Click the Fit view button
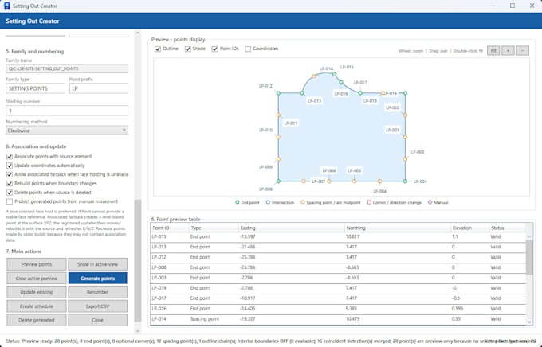This screenshot has height=347, width=542. [x=493, y=51]
